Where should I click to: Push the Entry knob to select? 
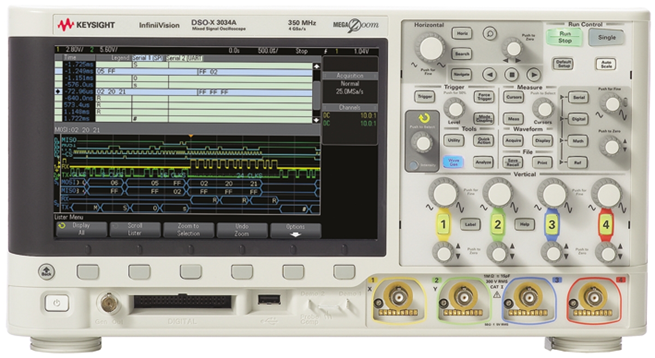pyautogui.click(x=423, y=143)
